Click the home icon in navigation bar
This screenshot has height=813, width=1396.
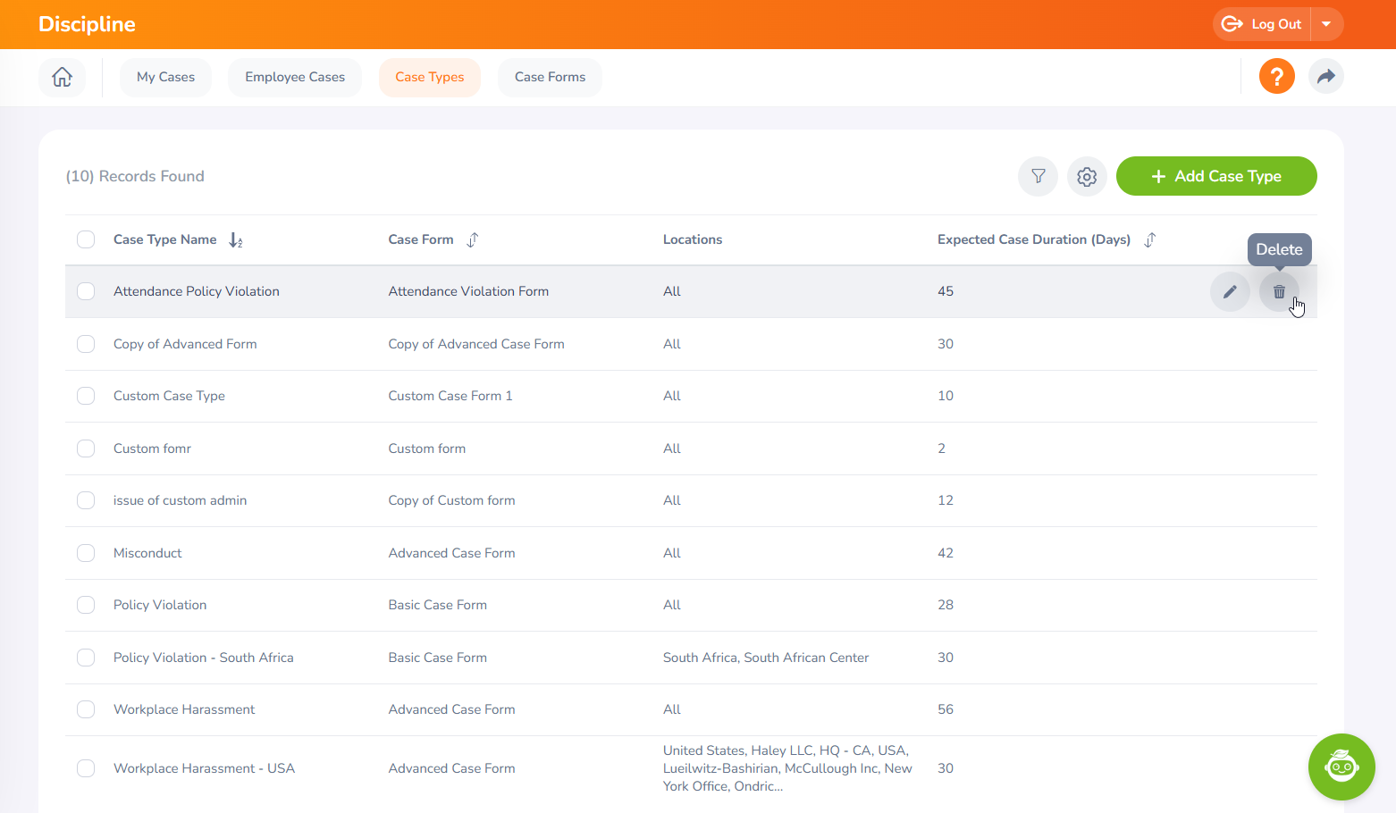[62, 77]
